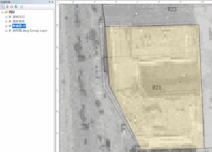
Task: Click the 图层 data frame folder icon
Action: click(x=6, y=12)
